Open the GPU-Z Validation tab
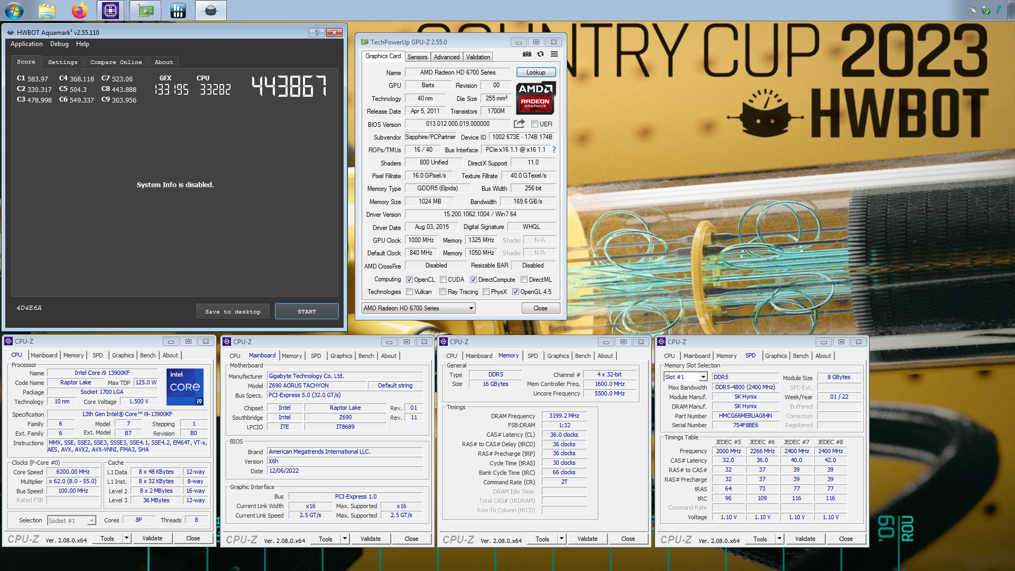This screenshot has width=1015, height=571. click(x=478, y=57)
